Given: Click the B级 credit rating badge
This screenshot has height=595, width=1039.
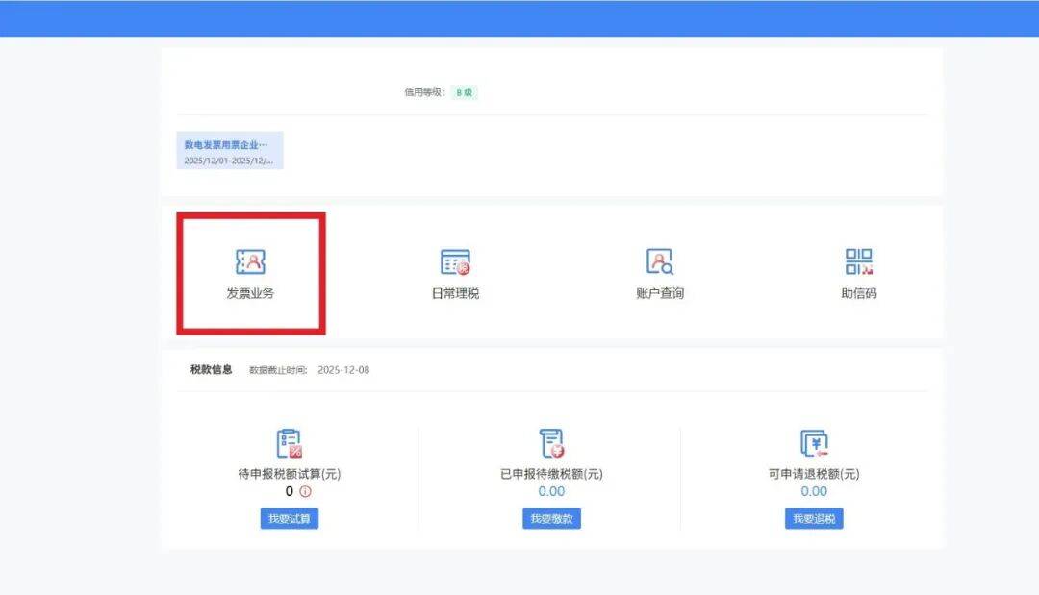Looking at the screenshot, I should pyautogui.click(x=465, y=93).
